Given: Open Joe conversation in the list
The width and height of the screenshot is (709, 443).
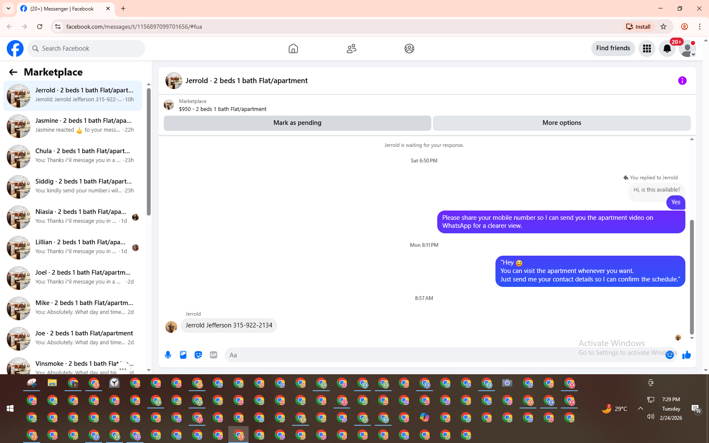Looking at the screenshot, I should [73, 339].
